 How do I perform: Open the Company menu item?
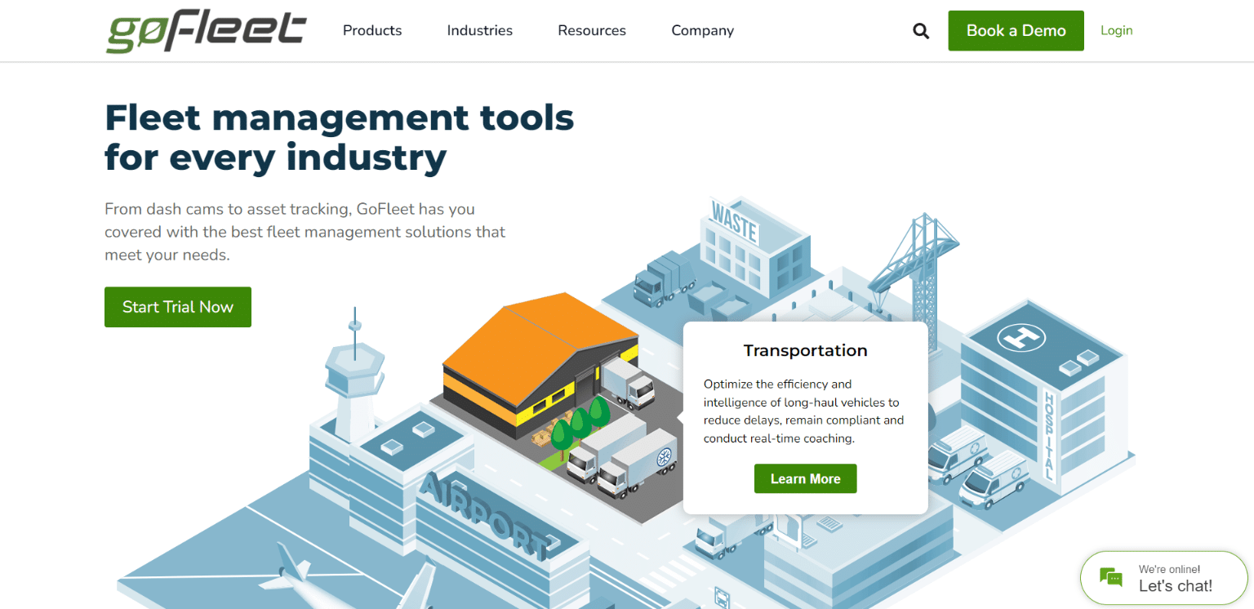pos(702,31)
